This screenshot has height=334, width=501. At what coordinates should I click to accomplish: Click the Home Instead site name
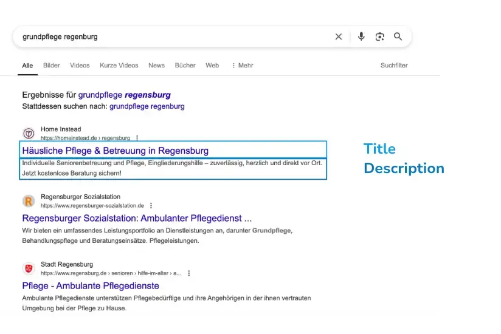pos(61,129)
